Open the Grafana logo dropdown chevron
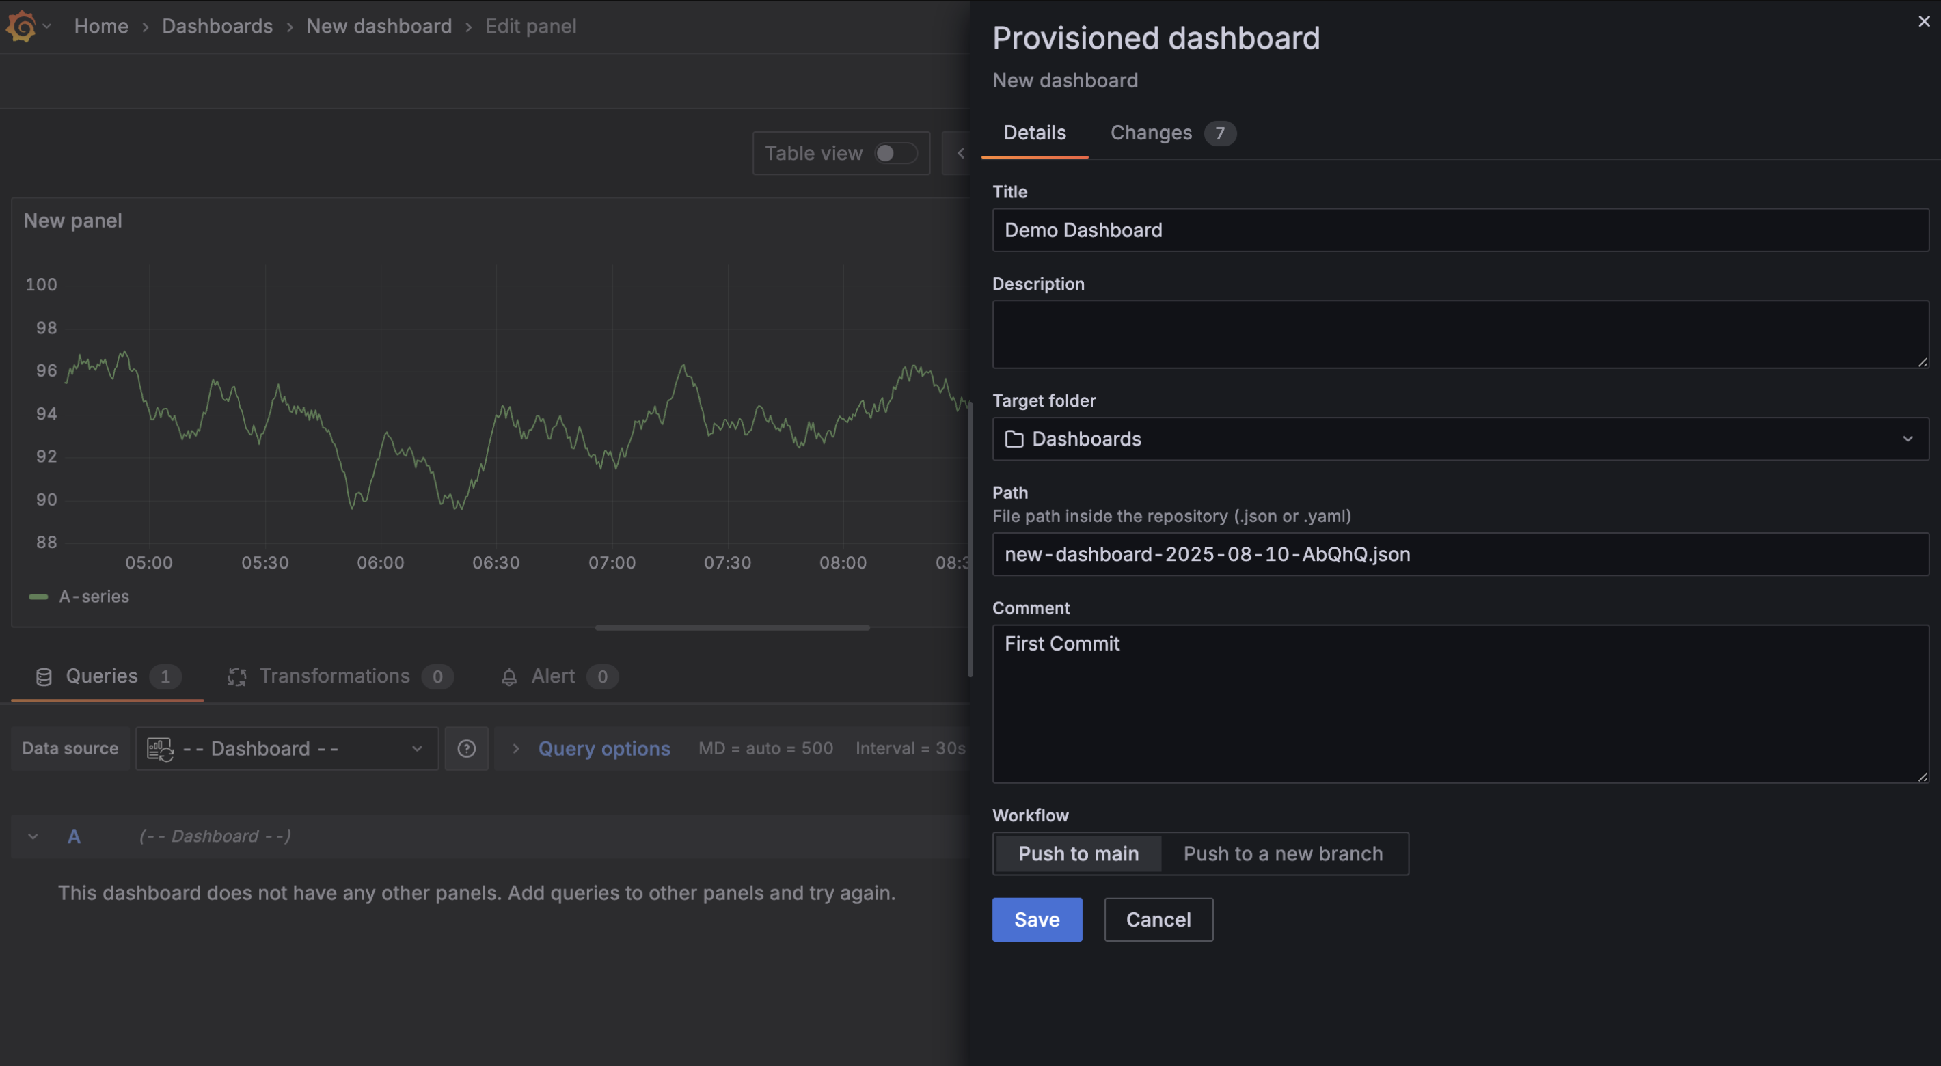Viewport: 1941px width, 1066px height. click(46, 27)
